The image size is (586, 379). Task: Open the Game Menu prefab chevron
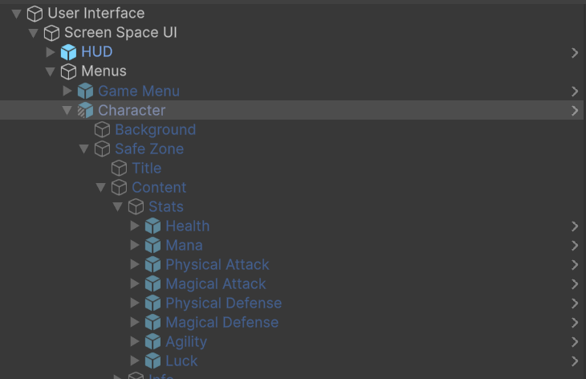(x=575, y=91)
